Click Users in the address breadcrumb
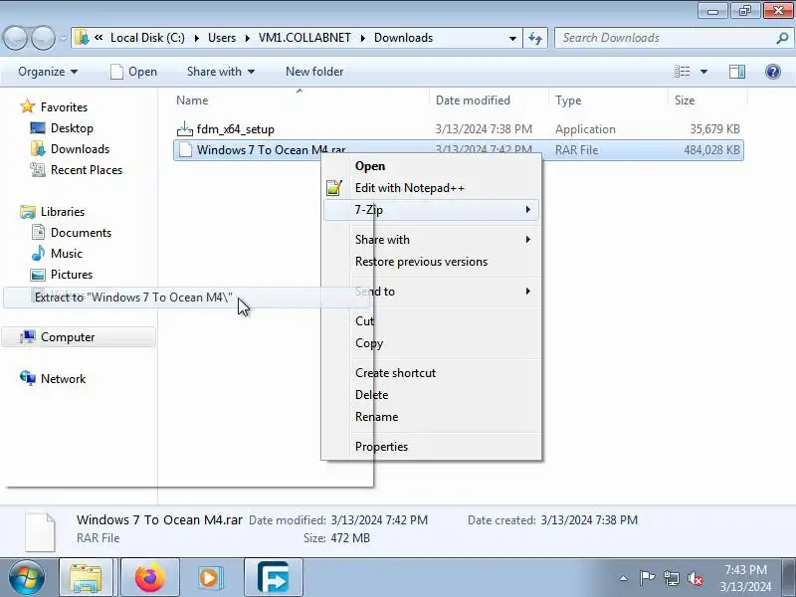The image size is (796, 597). pos(222,38)
